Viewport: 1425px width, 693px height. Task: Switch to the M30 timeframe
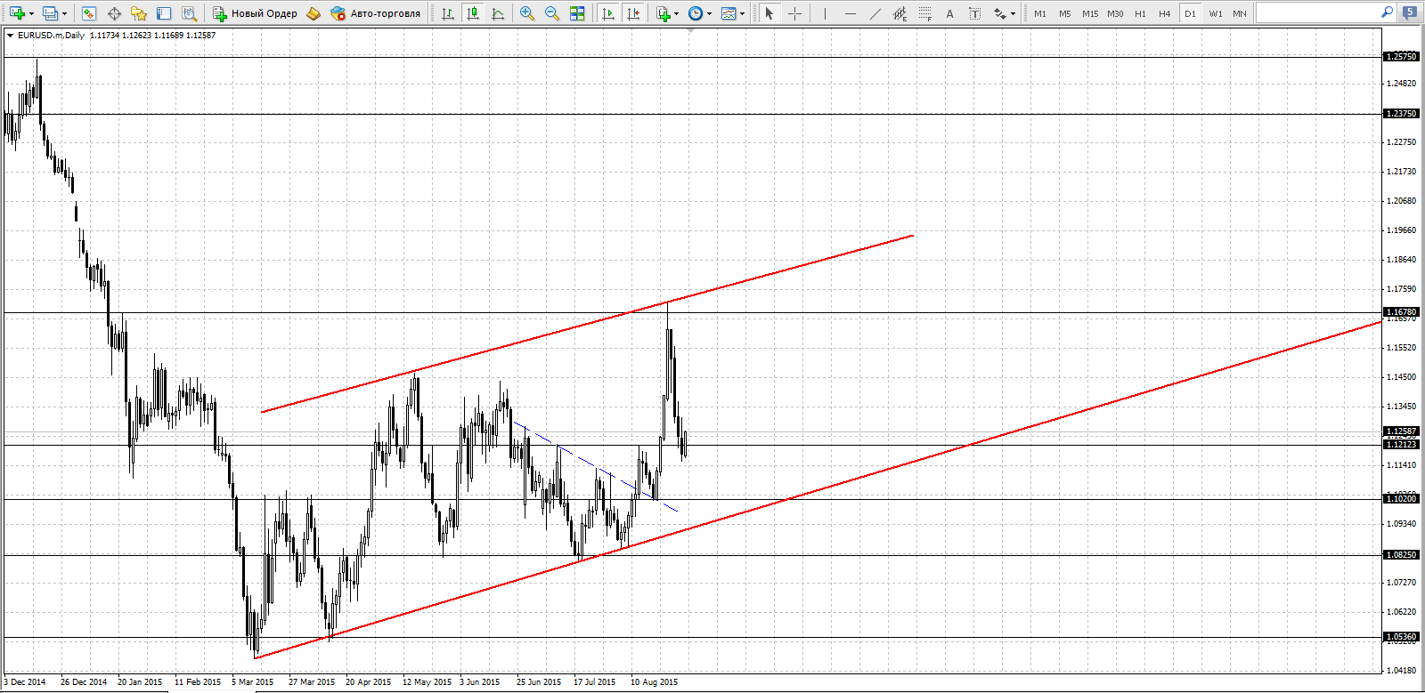(x=1115, y=13)
